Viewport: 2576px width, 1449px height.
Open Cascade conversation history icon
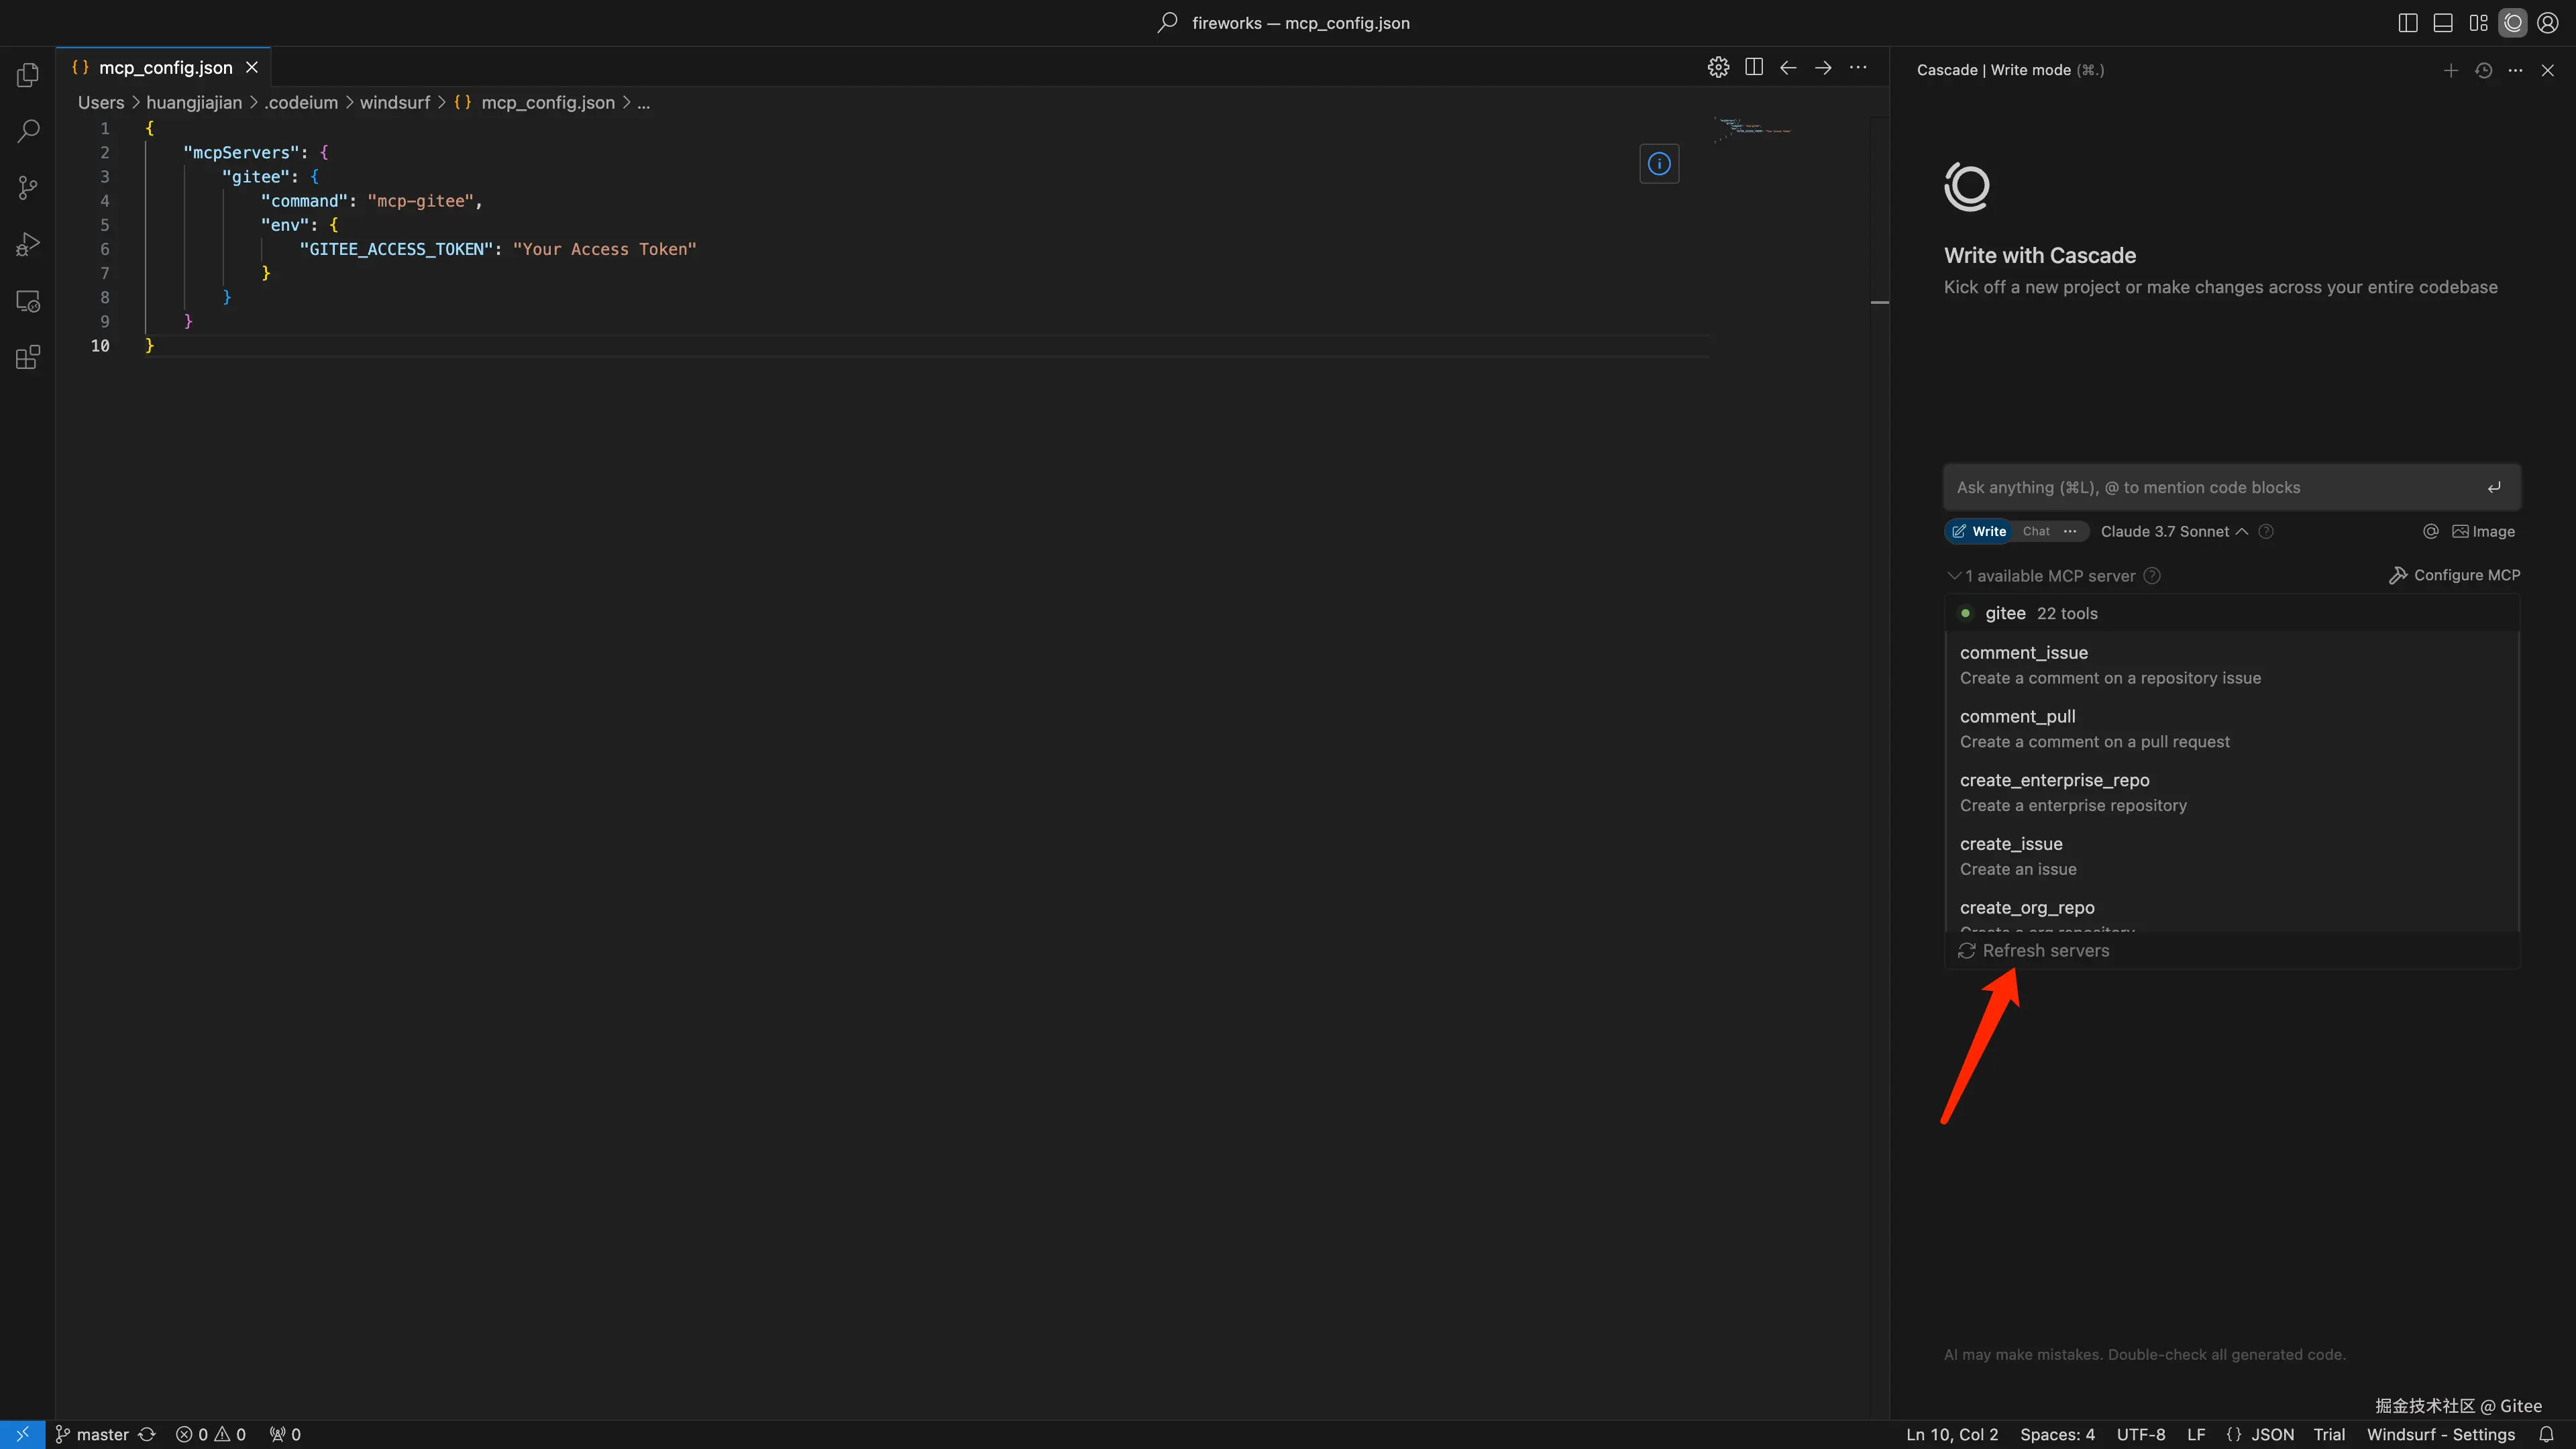click(2483, 70)
